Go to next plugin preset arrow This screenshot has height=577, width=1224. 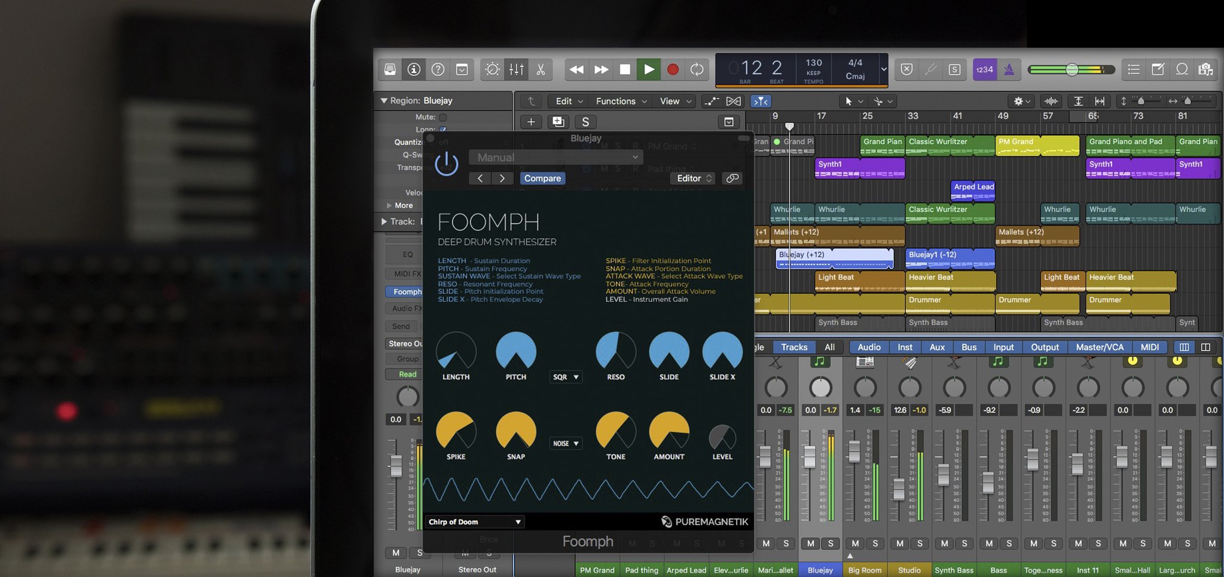502,178
